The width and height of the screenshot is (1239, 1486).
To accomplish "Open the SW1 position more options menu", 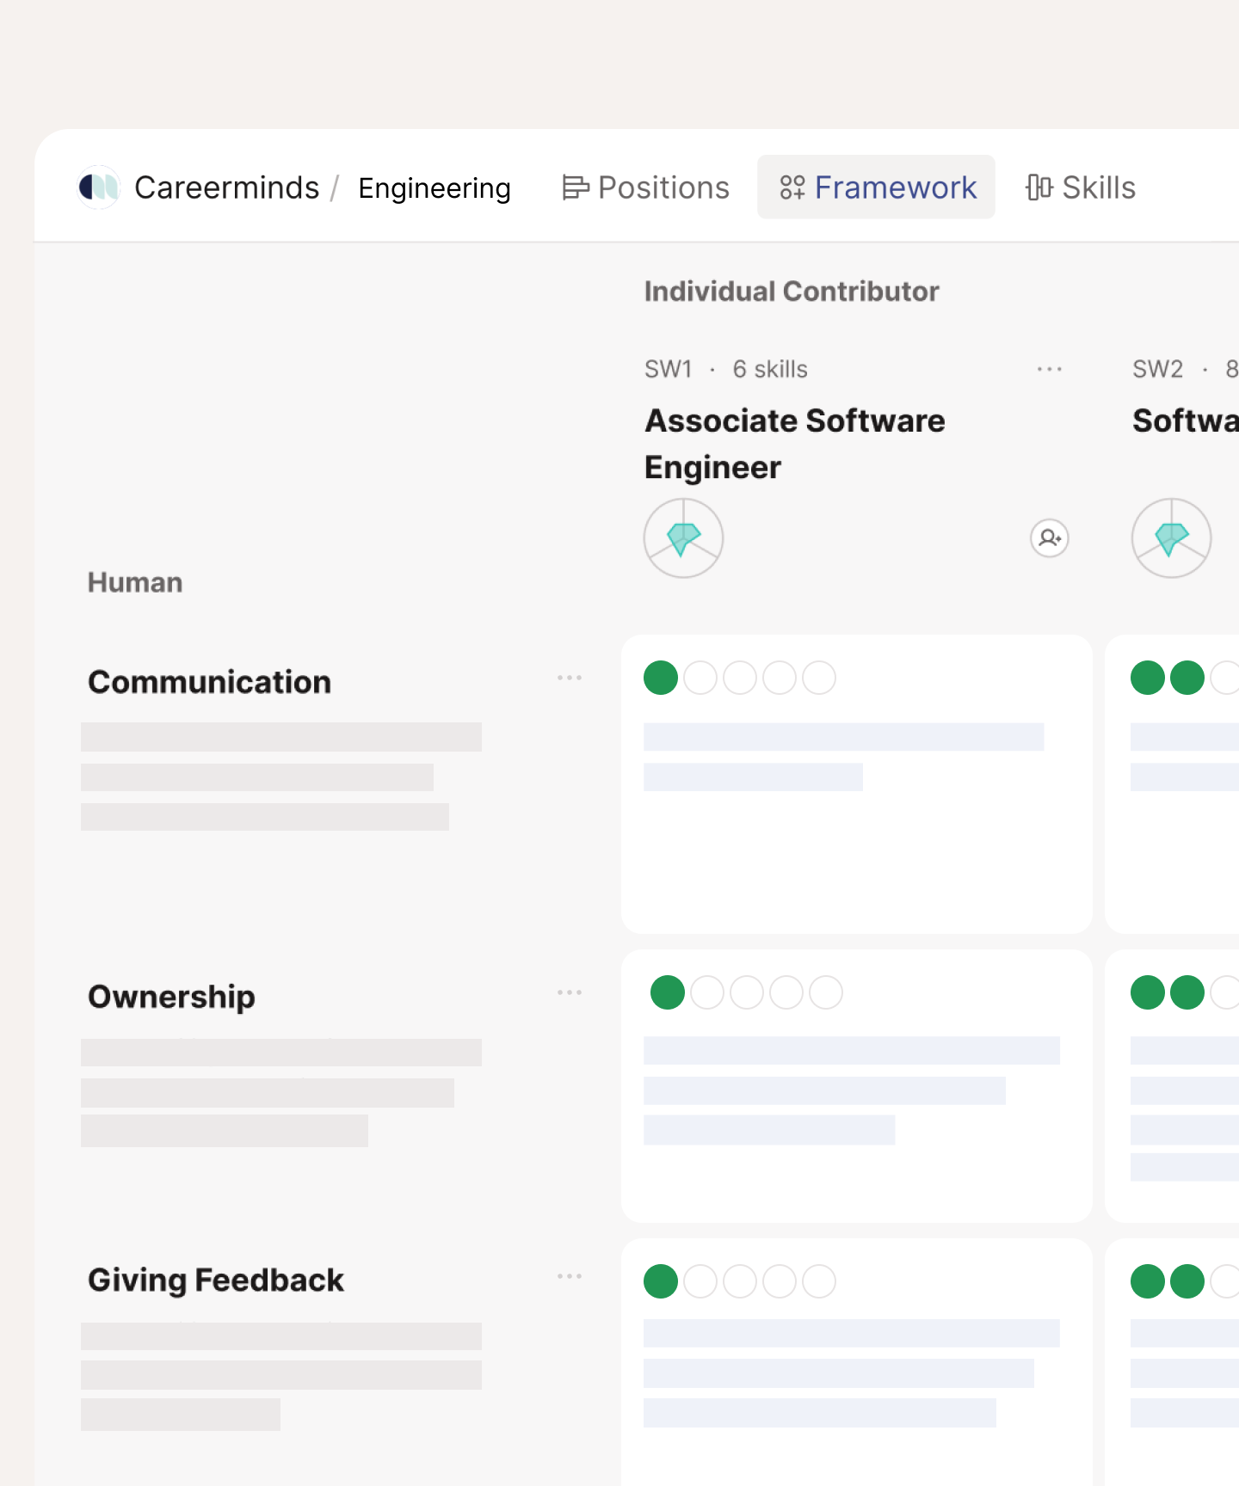I will (x=1050, y=369).
